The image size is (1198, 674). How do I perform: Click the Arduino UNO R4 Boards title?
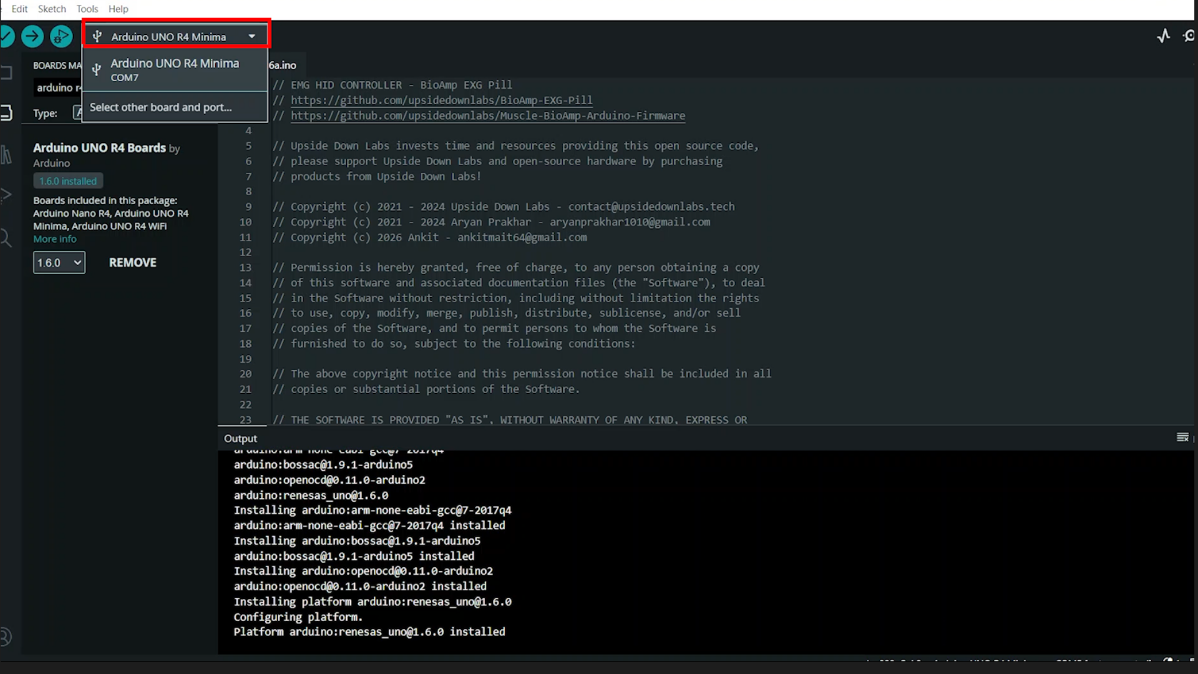coord(99,148)
